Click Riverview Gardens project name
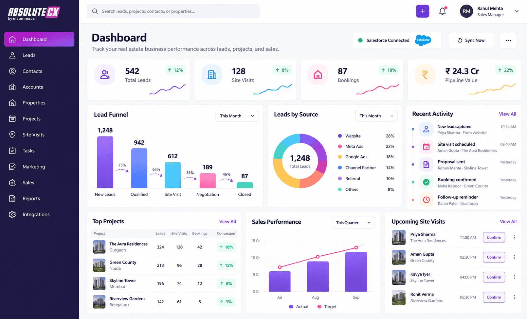The height and width of the screenshot is (319, 527). click(x=127, y=299)
